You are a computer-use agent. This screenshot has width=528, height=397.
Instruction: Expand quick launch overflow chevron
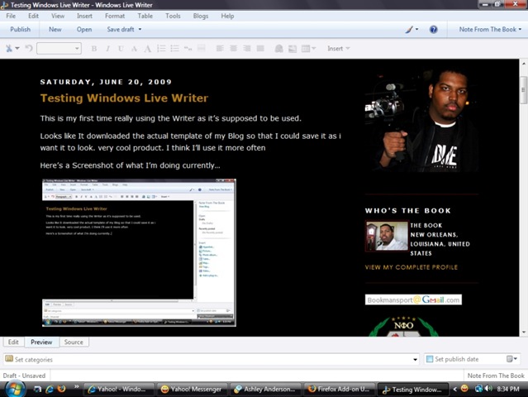pyautogui.click(x=77, y=386)
